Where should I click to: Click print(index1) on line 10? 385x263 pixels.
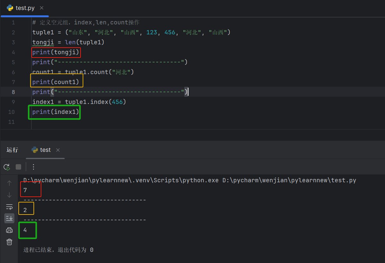[x=56, y=112]
